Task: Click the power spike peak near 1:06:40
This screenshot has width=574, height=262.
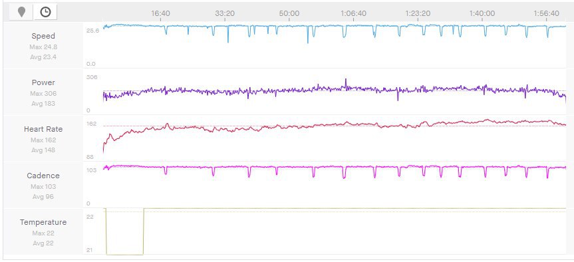Action: 346,80
